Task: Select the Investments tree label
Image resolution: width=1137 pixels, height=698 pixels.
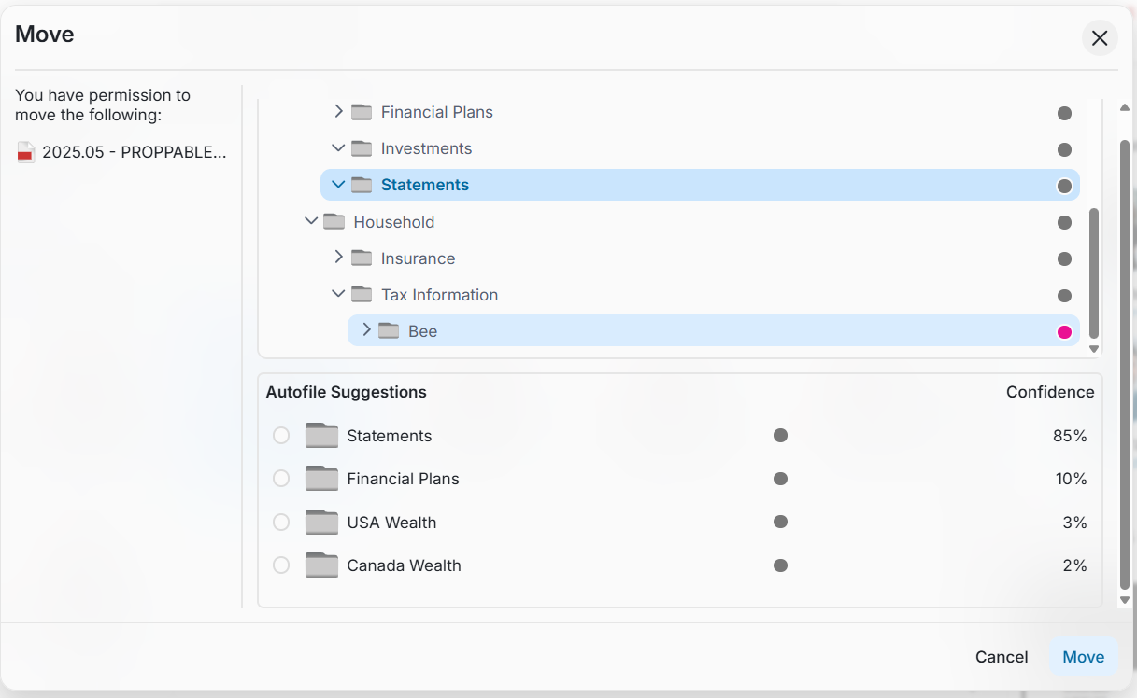Action: [426, 148]
